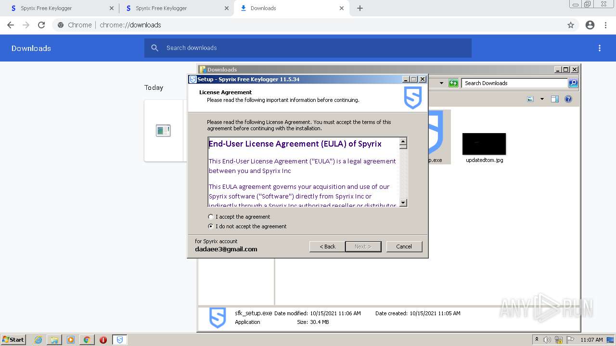Click the network tray icon
616x346 pixels.
pyautogui.click(x=559, y=340)
